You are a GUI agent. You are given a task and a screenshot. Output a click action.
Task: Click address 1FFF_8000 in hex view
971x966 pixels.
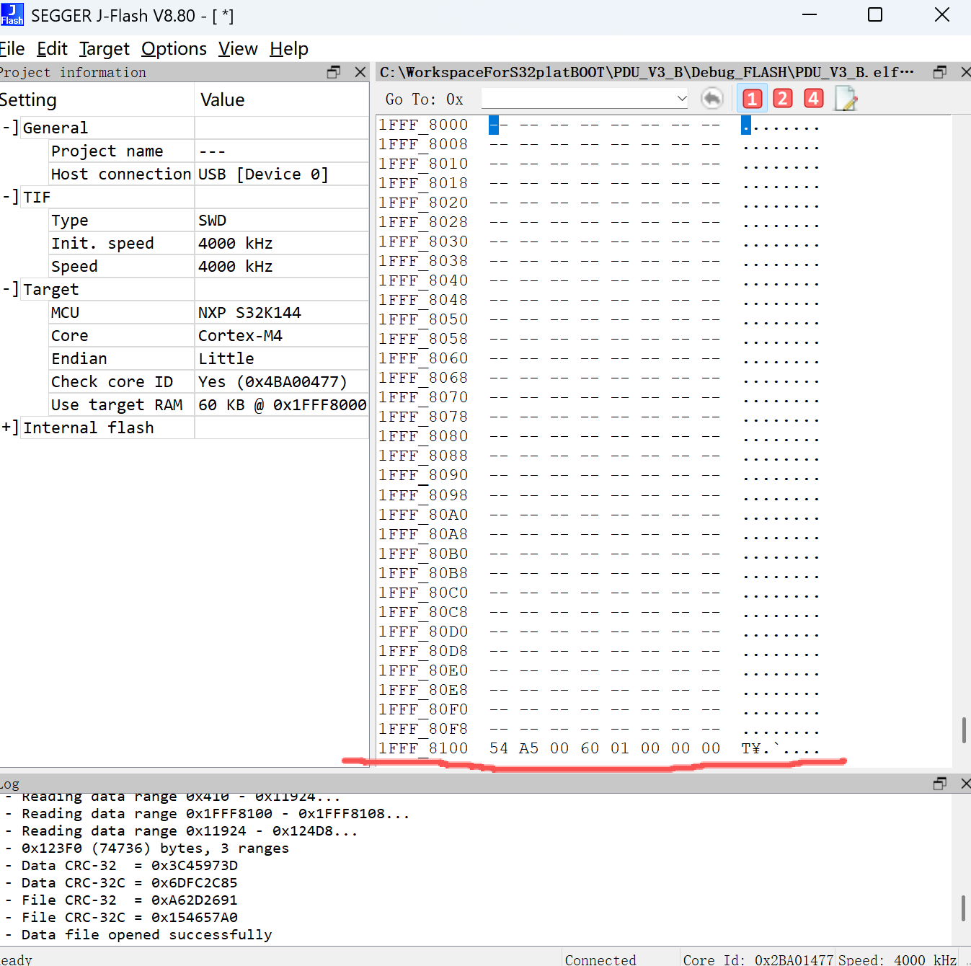(x=424, y=125)
